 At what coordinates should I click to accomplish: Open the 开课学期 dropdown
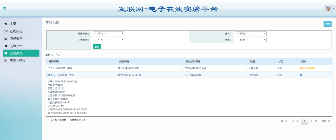(108, 34)
